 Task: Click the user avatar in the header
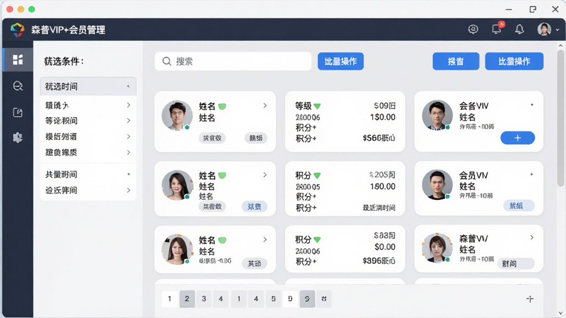pos(544,29)
